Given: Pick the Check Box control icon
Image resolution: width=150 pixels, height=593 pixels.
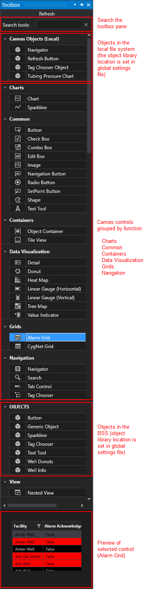Looking at the screenshot, I should click(18, 139).
